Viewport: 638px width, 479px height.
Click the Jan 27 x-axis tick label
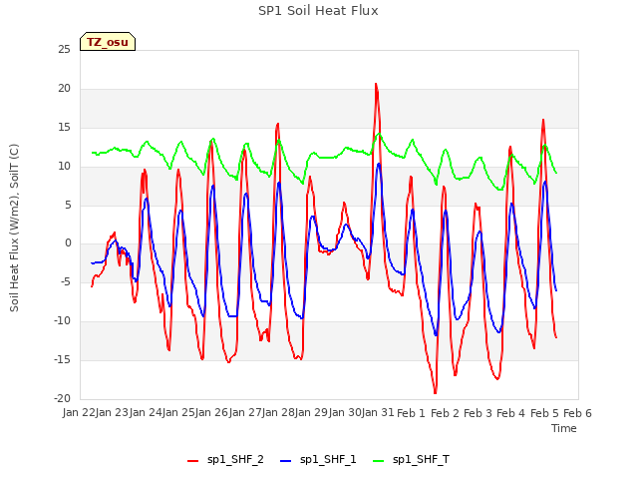point(245,412)
